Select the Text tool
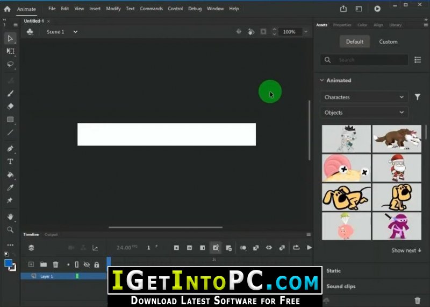 [x=10, y=162]
